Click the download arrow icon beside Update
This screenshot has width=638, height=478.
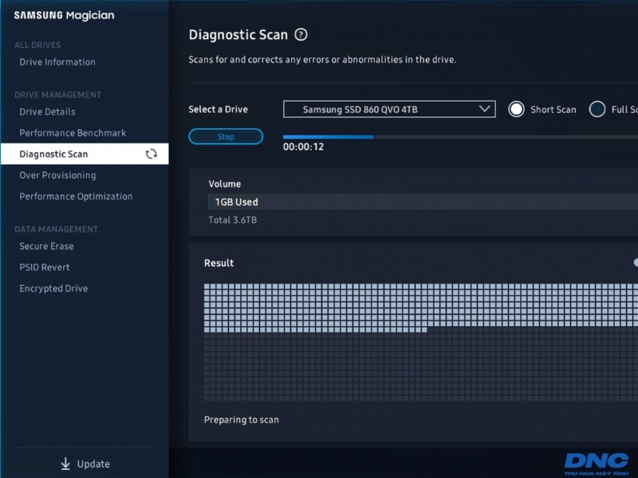tap(65, 464)
